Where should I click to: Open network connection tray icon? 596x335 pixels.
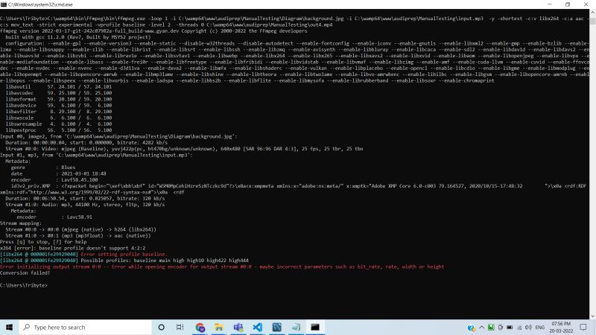(519, 327)
